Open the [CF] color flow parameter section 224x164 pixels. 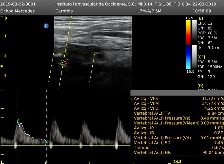click(201, 57)
